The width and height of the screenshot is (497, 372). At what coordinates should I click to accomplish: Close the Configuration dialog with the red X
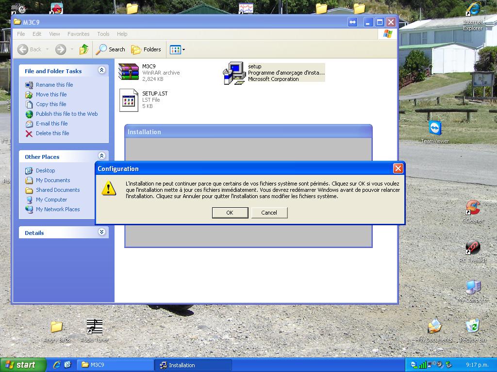(x=398, y=168)
